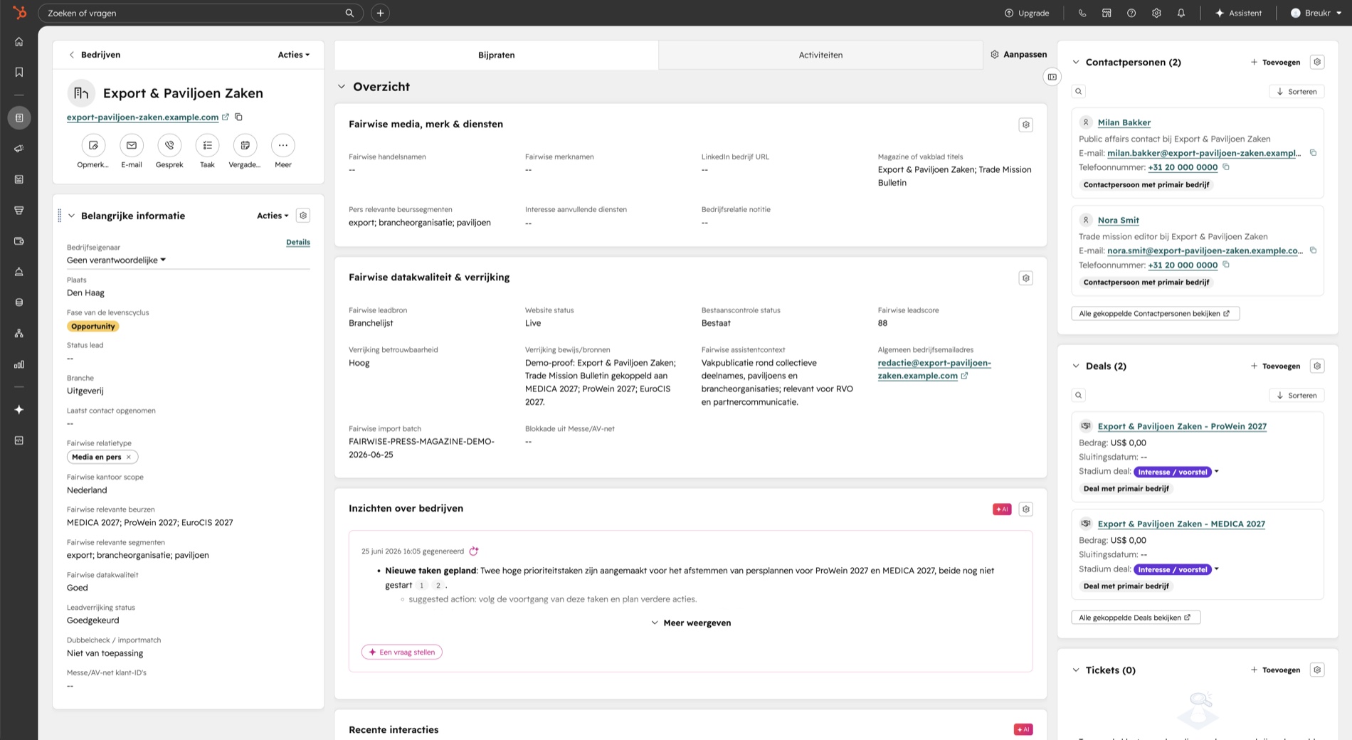The image size is (1352, 740).
Task: Collapse the Overzicht section
Action: point(342,87)
